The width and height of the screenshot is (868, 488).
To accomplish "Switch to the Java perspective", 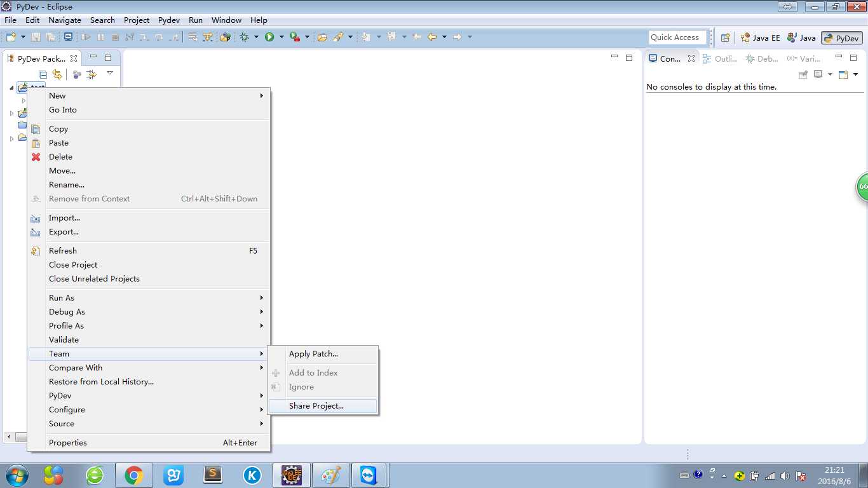I will click(801, 37).
